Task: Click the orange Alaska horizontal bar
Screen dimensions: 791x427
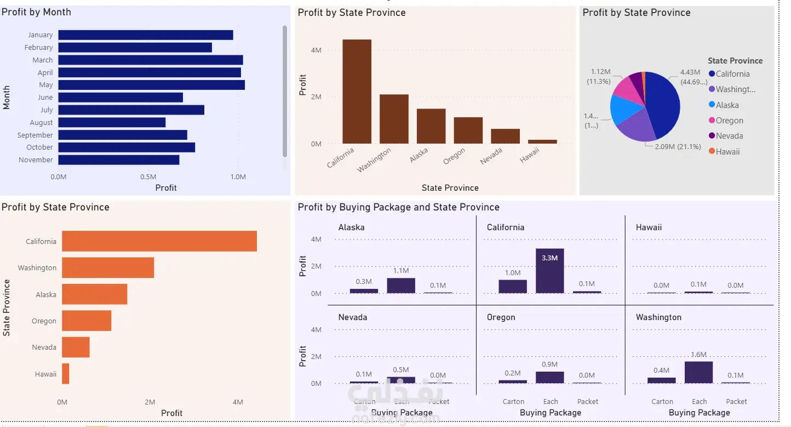Action: pyautogui.click(x=94, y=294)
